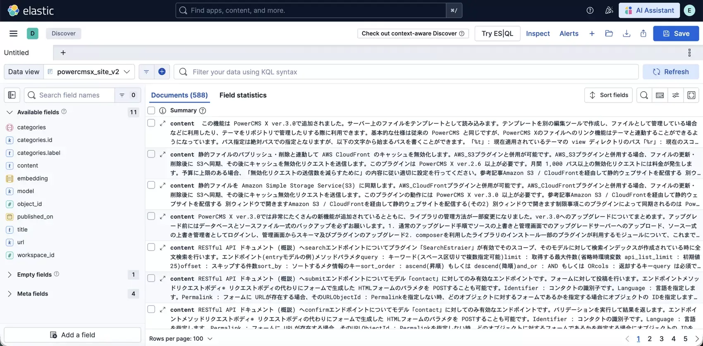Open display options settings icon
This screenshot has height=346, width=703.
pos(676,95)
